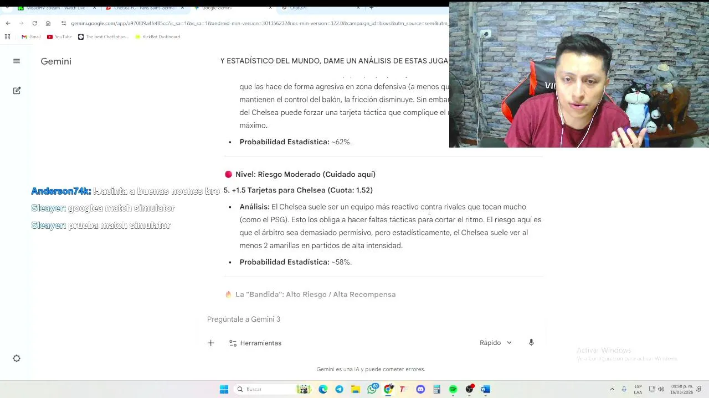Open Google Chrome from taskbar
Image resolution: width=709 pixels, height=398 pixels.
[x=388, y=389]
